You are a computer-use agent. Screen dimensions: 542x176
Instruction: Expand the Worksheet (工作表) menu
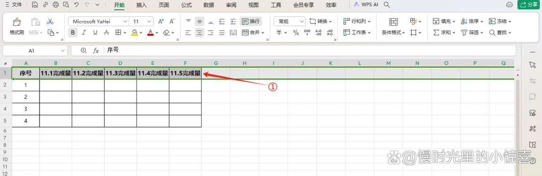tap(357, 32)
